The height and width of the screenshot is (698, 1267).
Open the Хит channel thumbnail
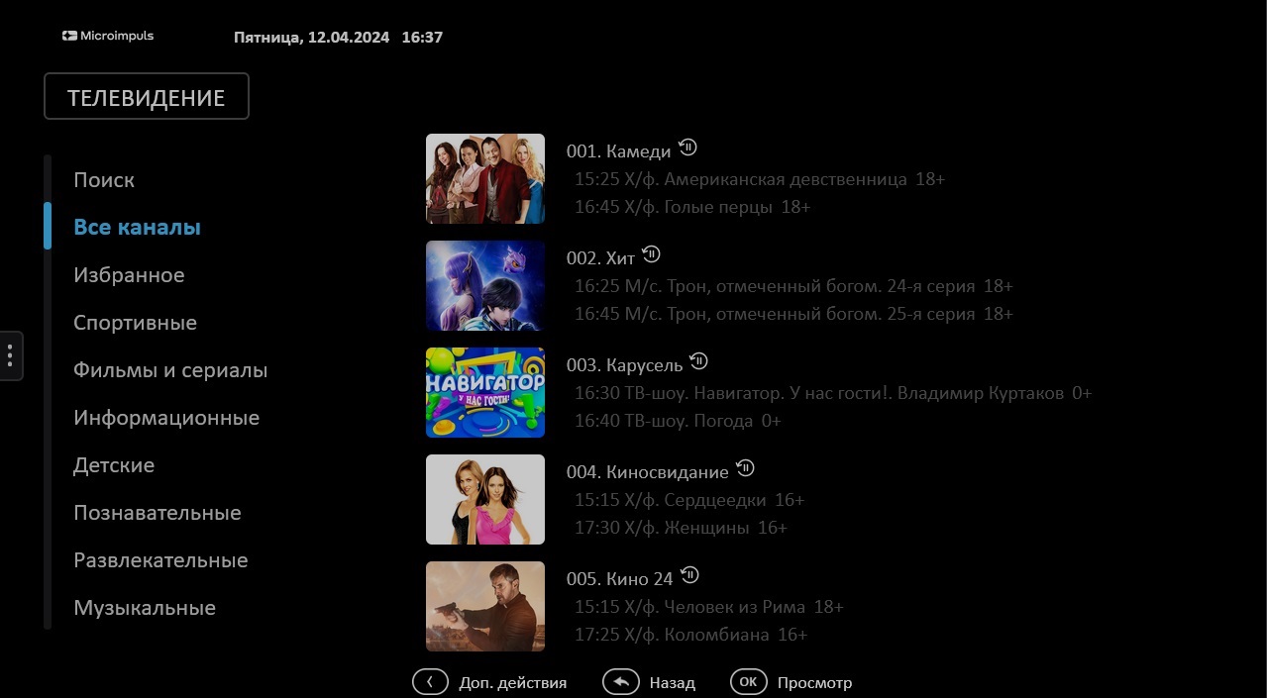pyautogui.click(x=485, y=285)
